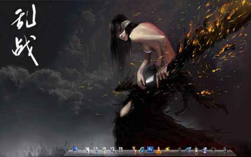Open the music folder with blue note
The width and height of the screenshot is (251, 157).
click(x=96, y=150)
